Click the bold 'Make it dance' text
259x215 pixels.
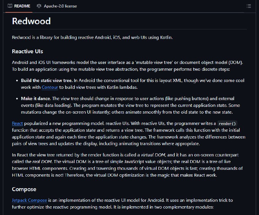coord(36,98)
